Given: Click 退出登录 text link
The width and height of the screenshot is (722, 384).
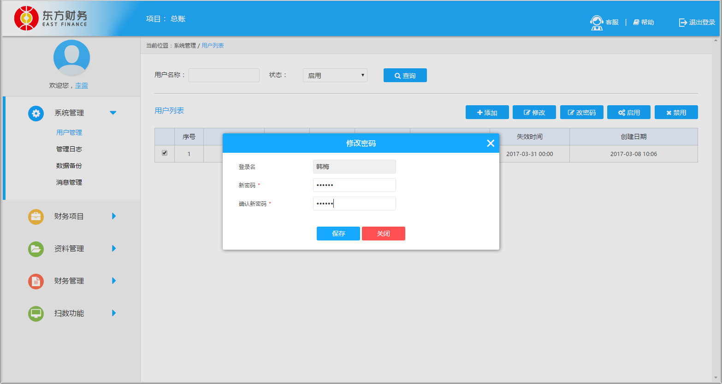Looking at the screenshot, I should pyautogui.click(x=702, y=22).
